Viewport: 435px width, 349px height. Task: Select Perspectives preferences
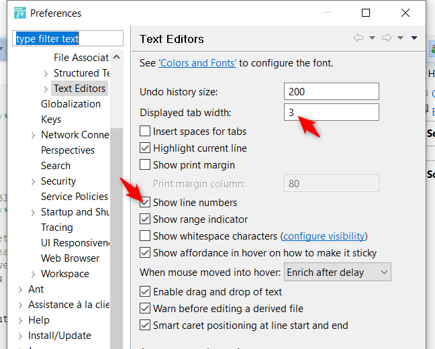pos(68,150)
